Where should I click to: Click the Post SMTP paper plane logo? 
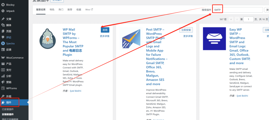tap(131, 39)
